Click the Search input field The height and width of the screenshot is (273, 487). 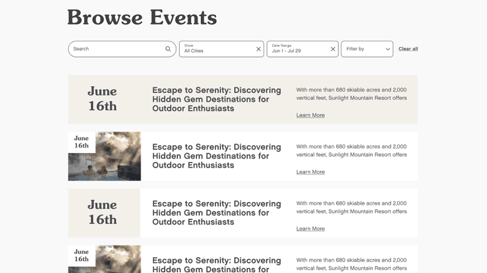pyautogui.click(x=122, y=49)
